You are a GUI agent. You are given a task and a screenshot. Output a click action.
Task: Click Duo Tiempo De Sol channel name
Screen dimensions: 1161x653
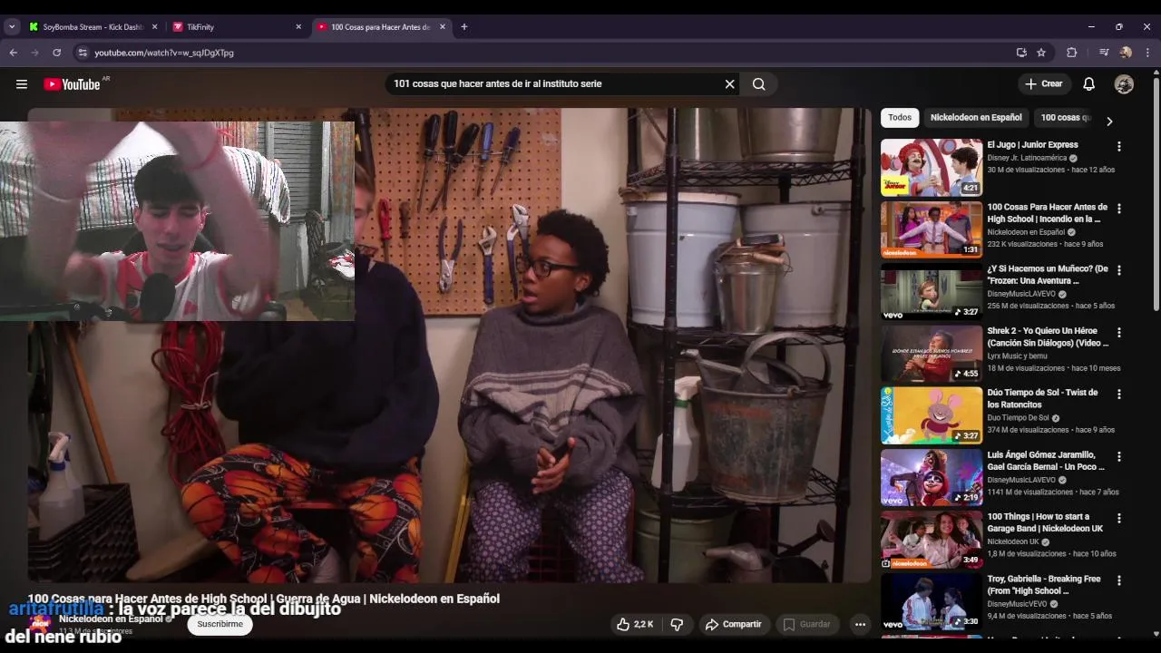(x=1018, y=418)
